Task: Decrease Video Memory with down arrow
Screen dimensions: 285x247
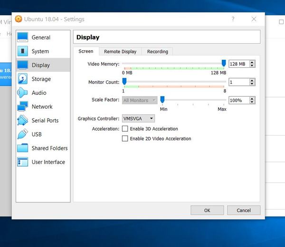Action: pos(252,65)
